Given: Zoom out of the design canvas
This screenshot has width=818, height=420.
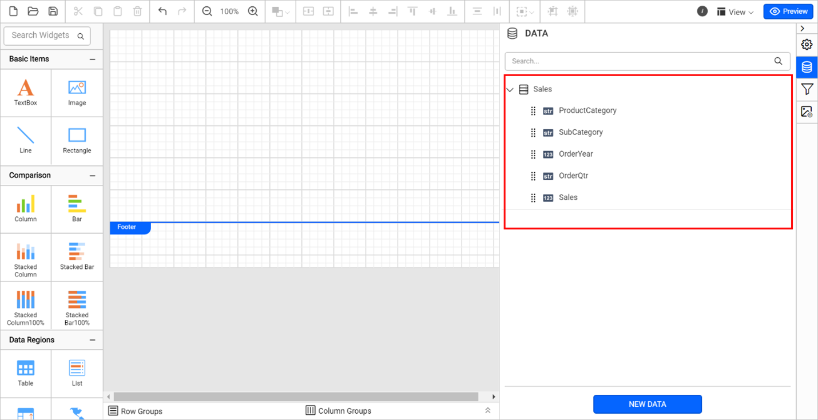Looking at the screenshot, I should pyautogui.click(x=207, y=11).
